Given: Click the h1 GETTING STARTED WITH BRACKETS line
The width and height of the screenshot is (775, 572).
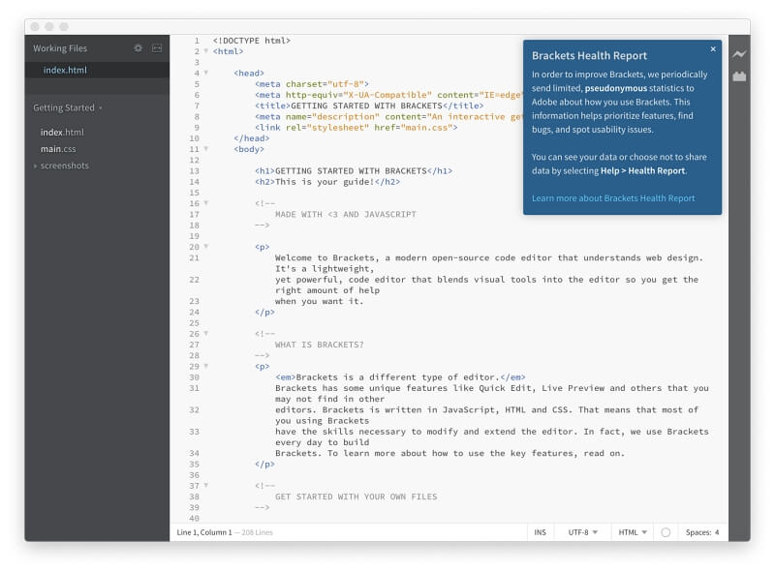Looking at the screenshot, I should 354,171.
